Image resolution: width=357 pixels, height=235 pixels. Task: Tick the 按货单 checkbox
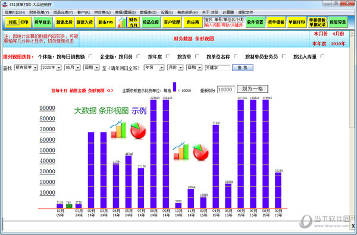coord(197,56)
